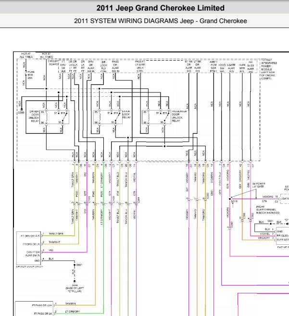Click the horizontal 'TAN/BRN' label near FT PASS DR ULK
This screenshot has height=316, width=289.
point(70,303)
